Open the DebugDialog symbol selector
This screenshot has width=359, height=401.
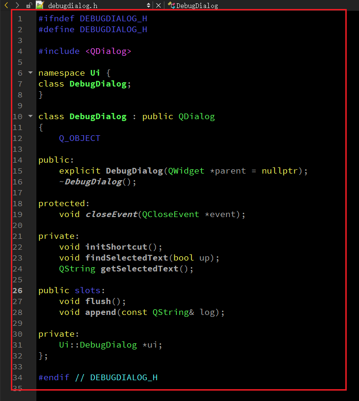[197, 6]
